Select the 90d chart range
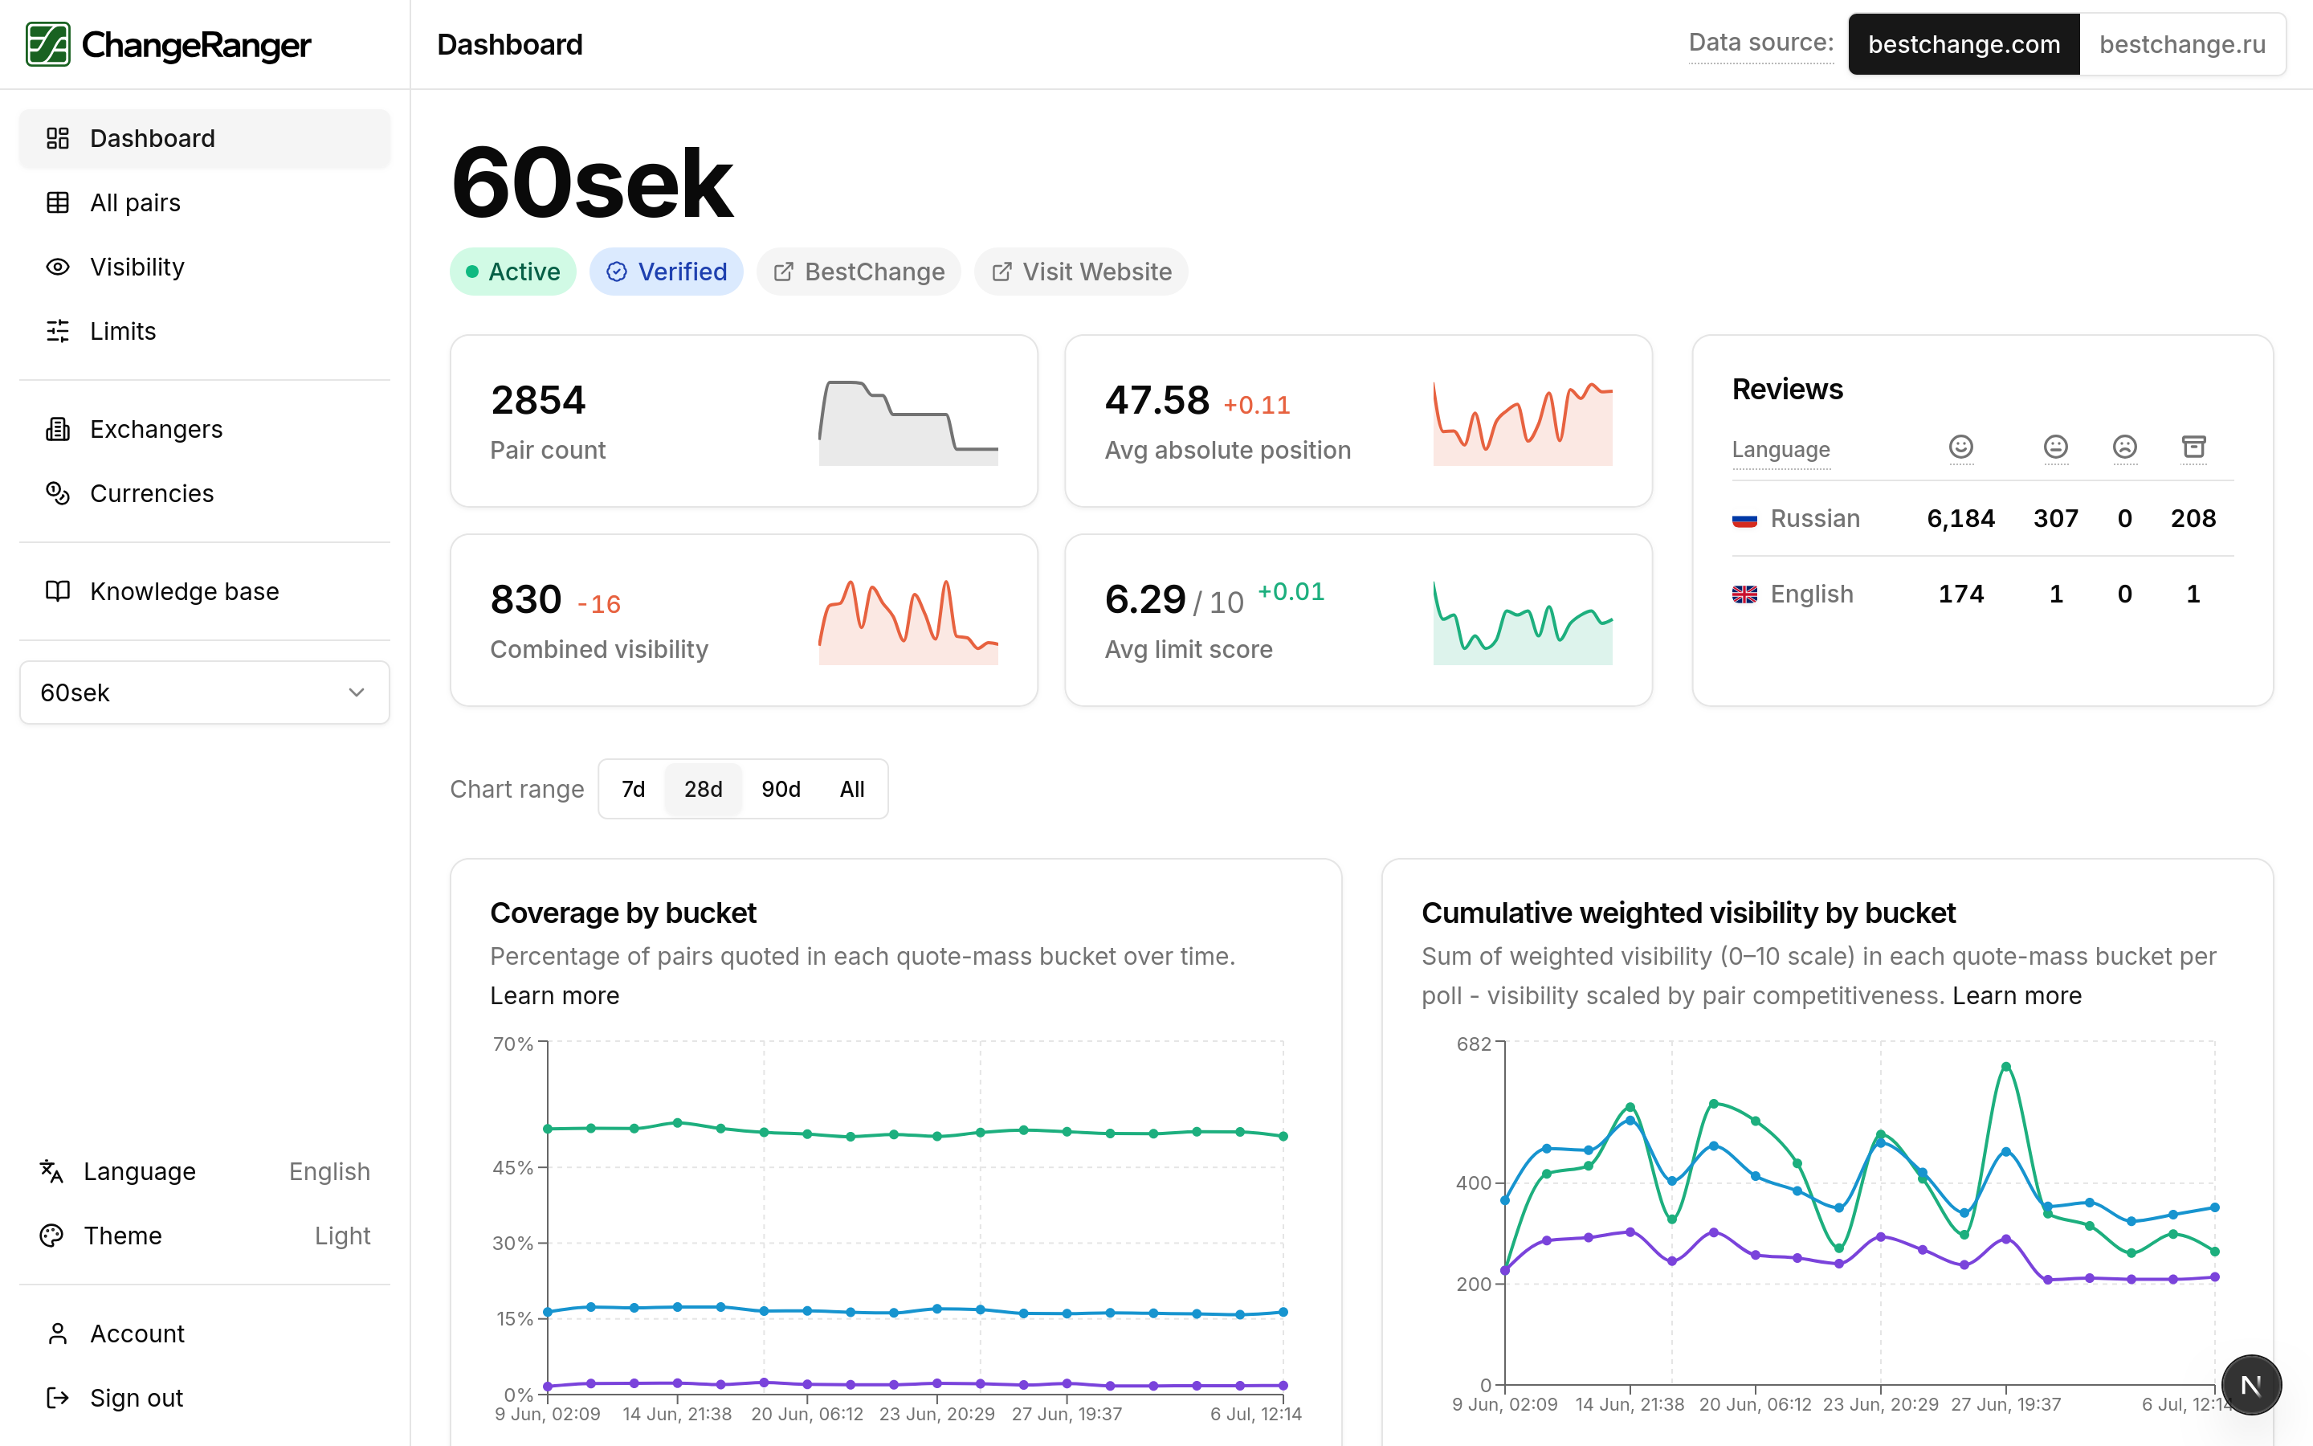The width and height of the screenshot is (2313, 1446). click(x=781, y=789)
